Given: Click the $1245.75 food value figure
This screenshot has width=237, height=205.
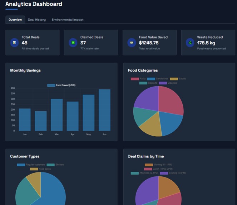Looking at the screenshot, I should pyautogui.click(x=149, y=43).
